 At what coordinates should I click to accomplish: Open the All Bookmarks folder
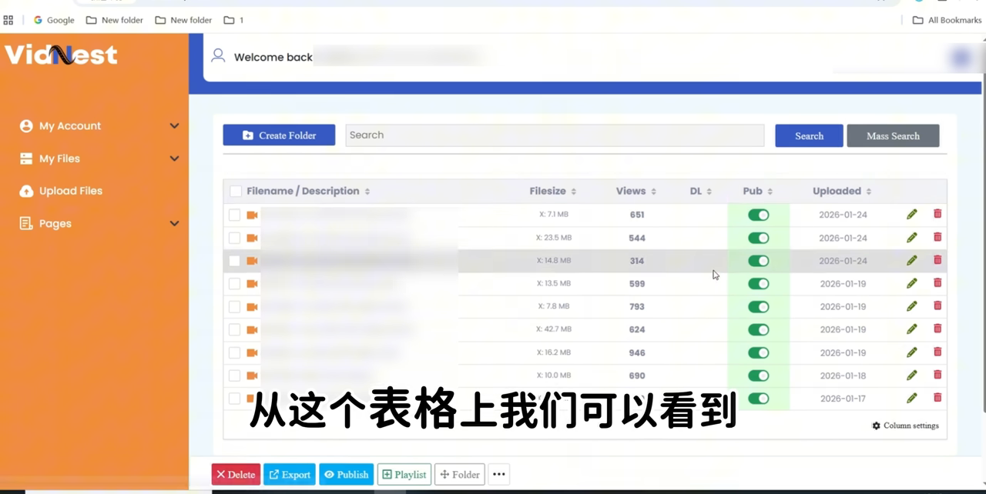click(x=947, y=20)
